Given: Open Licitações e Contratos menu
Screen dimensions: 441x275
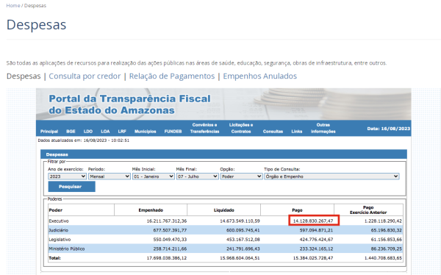Looking at the screenshot, I should [241, 128].
